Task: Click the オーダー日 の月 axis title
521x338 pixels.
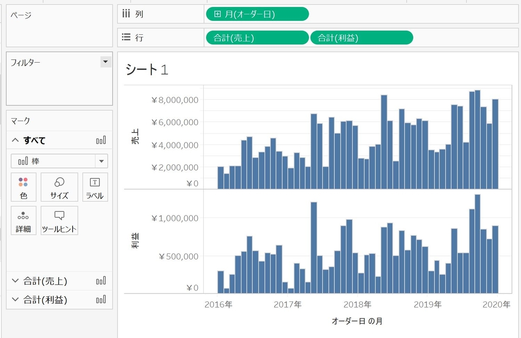Action: click(x=357, y=321)
